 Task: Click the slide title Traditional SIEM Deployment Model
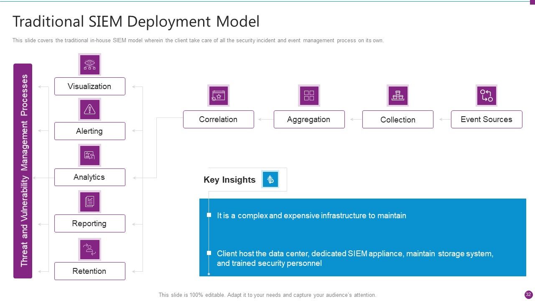click(x=136, y=21)
